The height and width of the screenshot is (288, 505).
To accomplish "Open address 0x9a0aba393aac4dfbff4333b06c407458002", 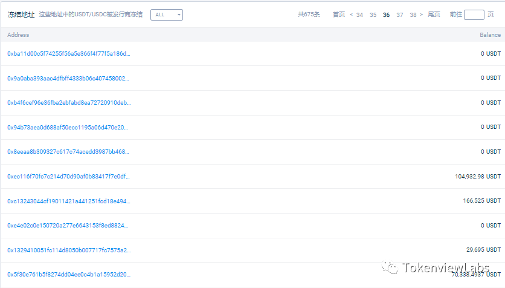I will [68, 78].
